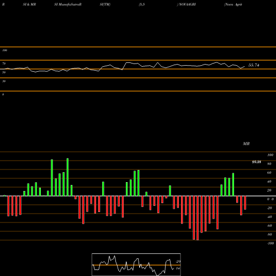The image size is (276, 276).
Task: Click the MR axis label 40
Action: [269, 182]
